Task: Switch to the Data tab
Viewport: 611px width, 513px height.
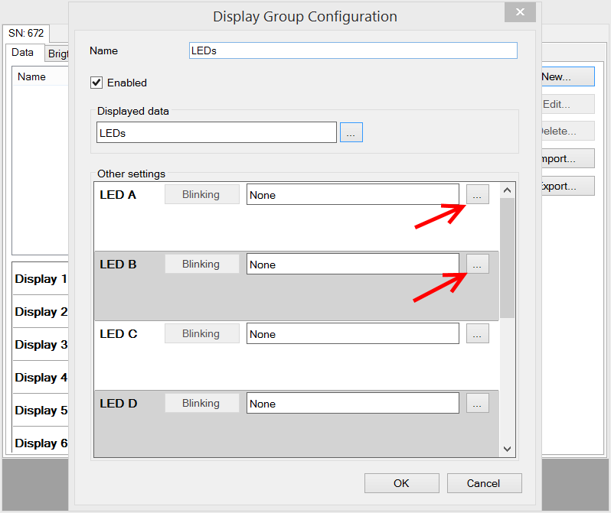Action: 23,53
